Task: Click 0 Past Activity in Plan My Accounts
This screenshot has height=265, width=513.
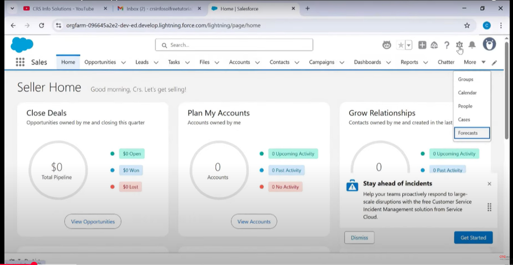Action: pyautogui.click(x=287, y=170)
